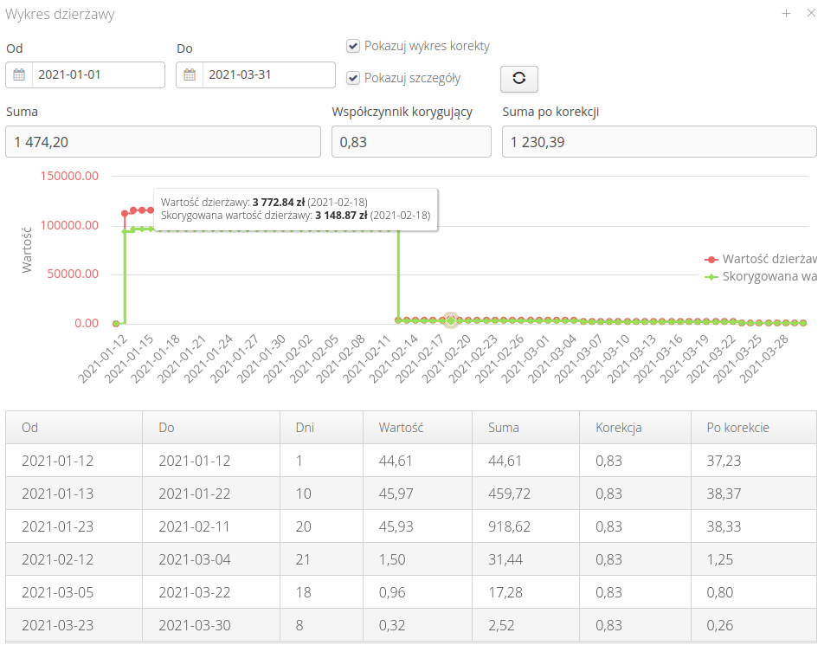This screenshot has width=824, height=652.
Task: Sort by Po korekcie column header
Action: coord(737,428)
